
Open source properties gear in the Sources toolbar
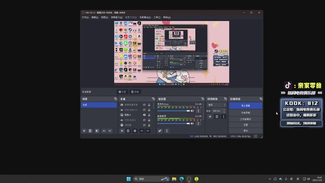click(135, 131)
